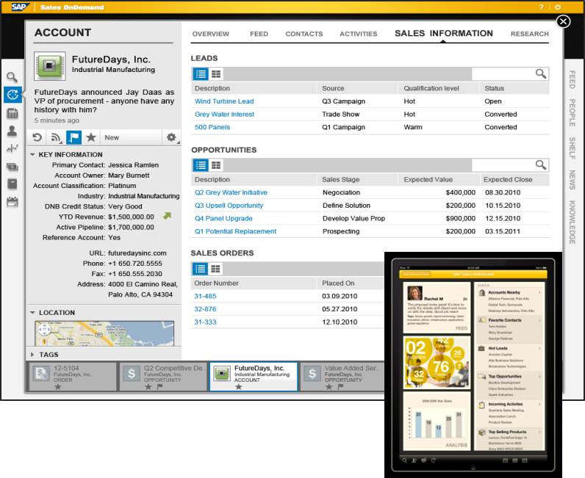Click the help question mark icon

(542, 7)
